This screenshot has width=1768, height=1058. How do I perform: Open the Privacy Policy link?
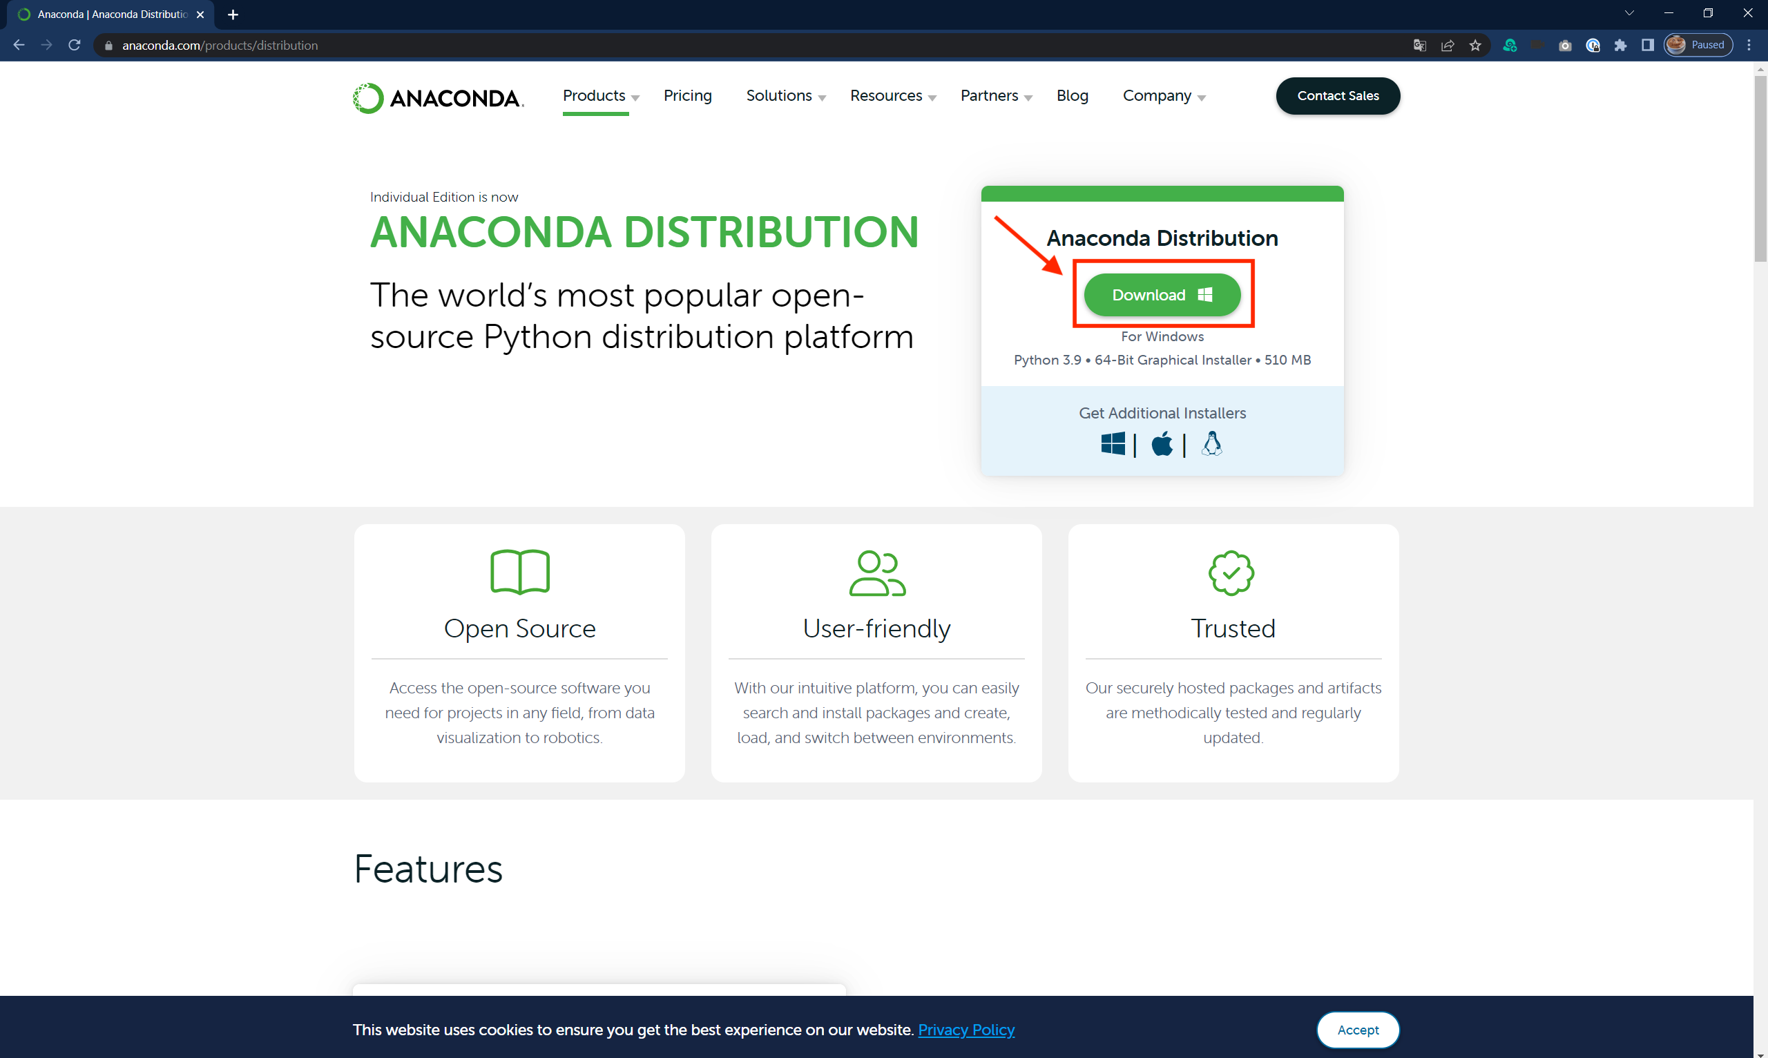click(x=965, y=1030)
